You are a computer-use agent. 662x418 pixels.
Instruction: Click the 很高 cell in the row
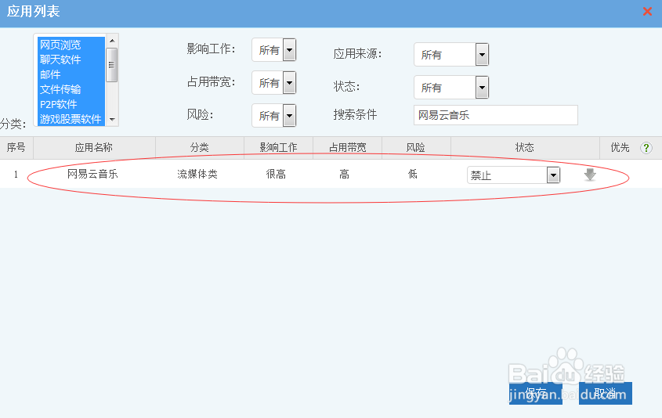276,174
